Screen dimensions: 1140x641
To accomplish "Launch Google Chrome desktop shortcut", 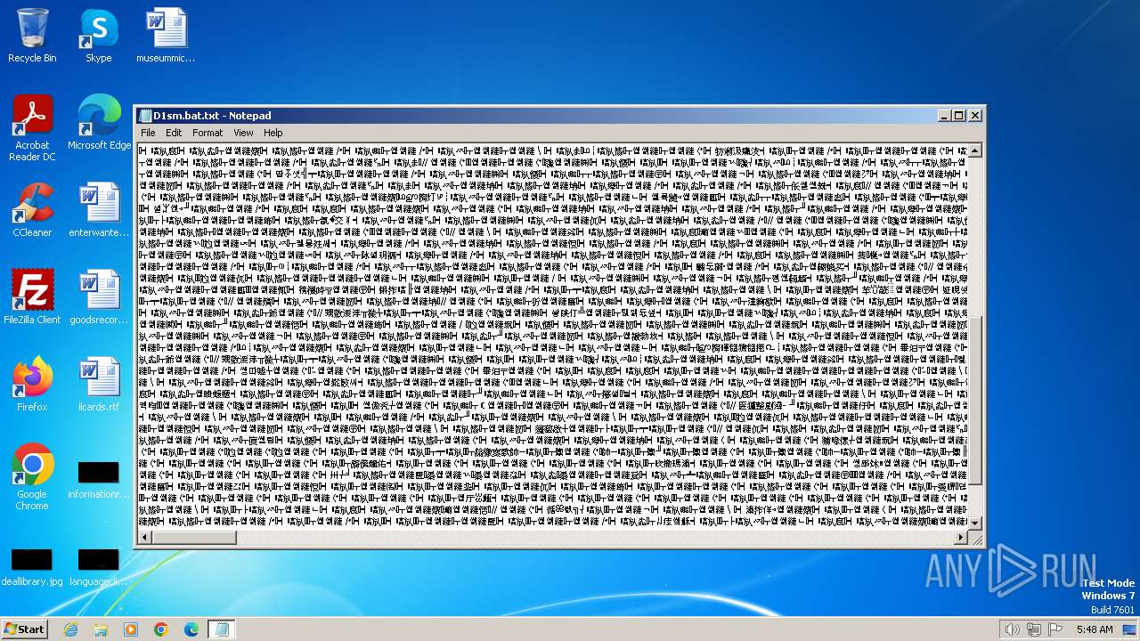I will 32,477.
